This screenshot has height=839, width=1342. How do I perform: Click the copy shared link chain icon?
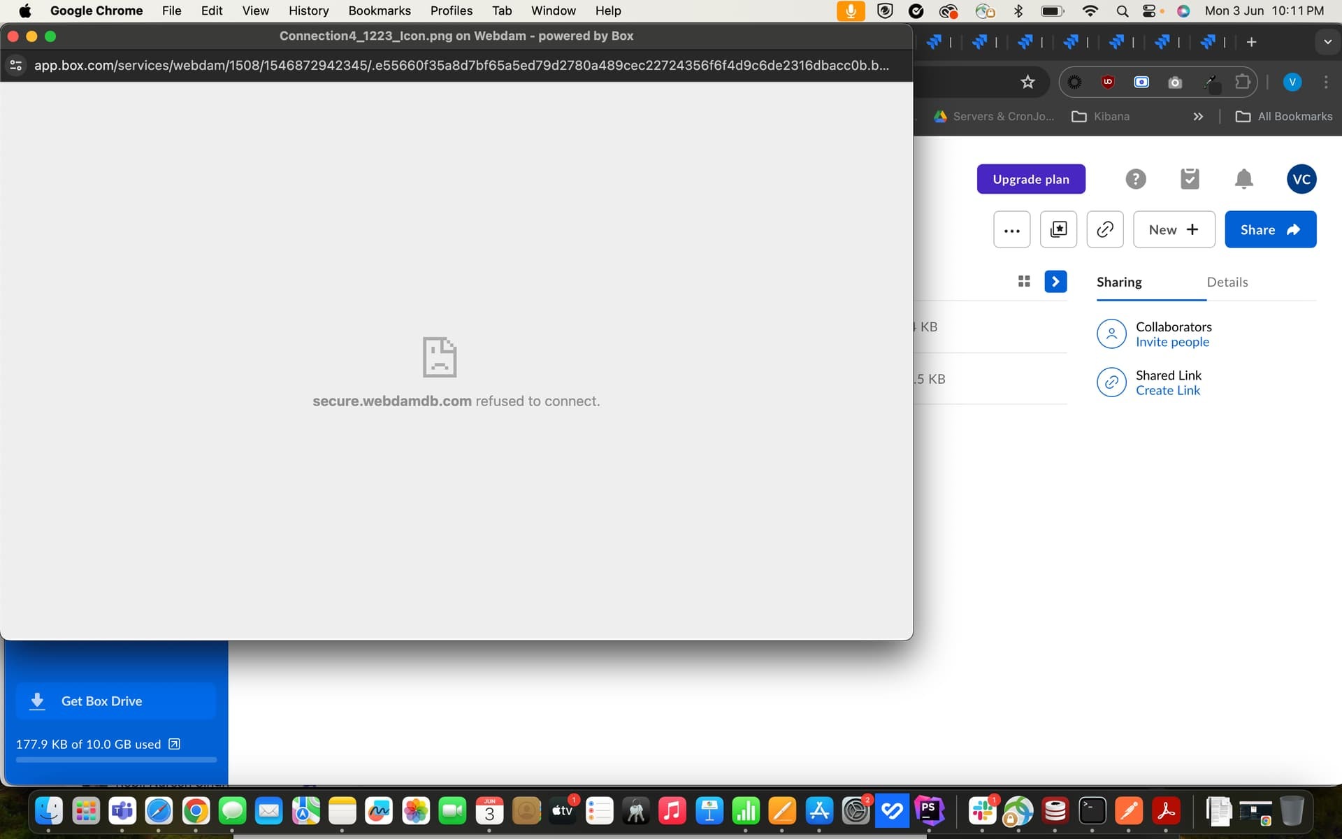[1105, 229]
